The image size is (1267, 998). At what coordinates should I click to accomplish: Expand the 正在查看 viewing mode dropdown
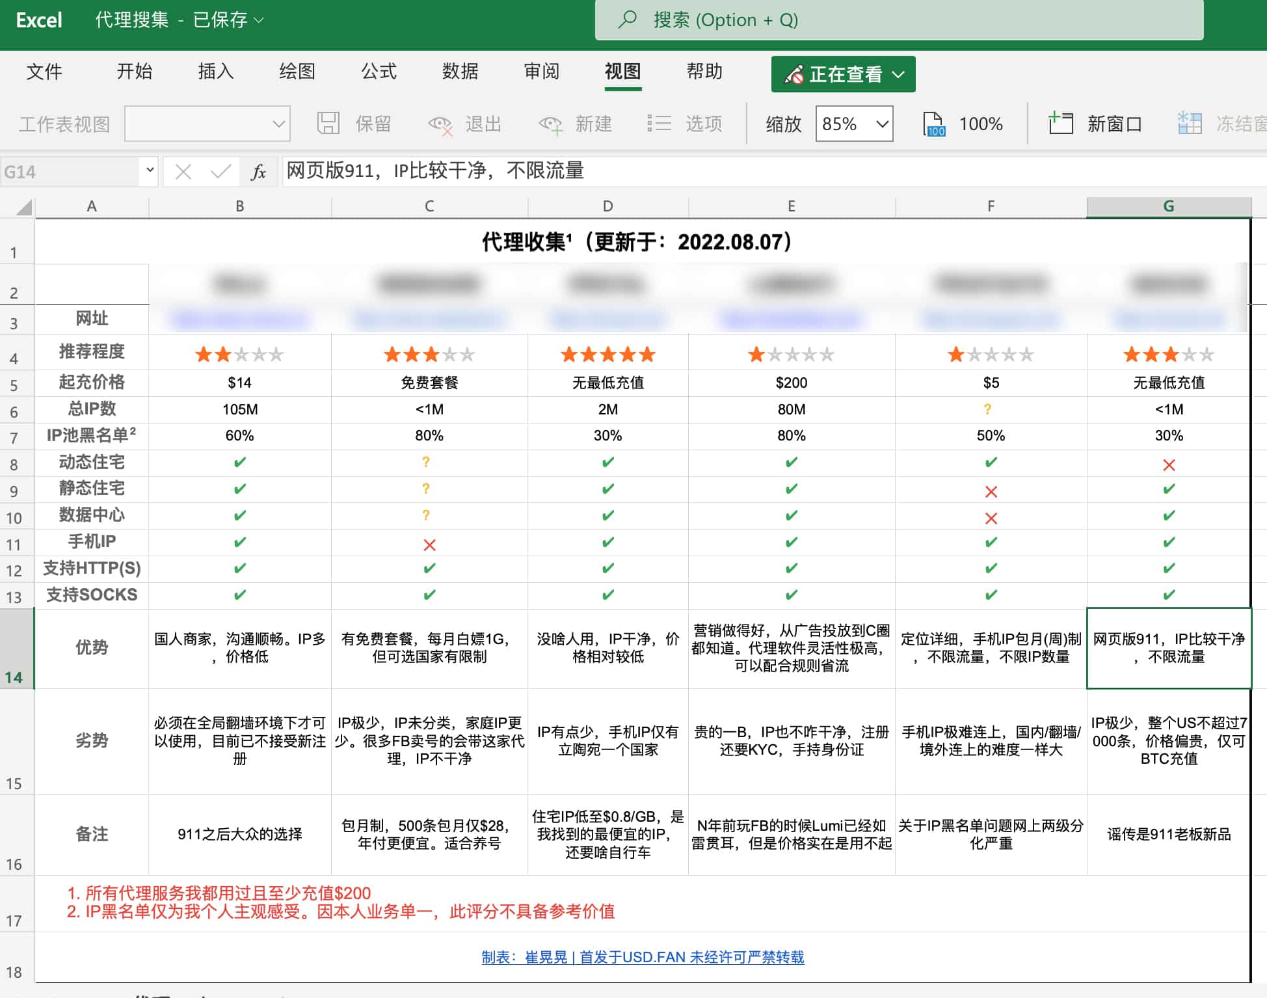click(x=843, y=74)
